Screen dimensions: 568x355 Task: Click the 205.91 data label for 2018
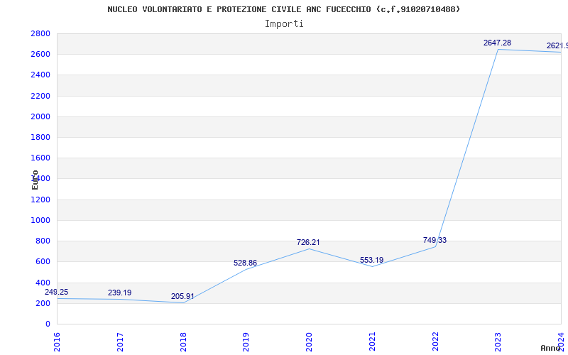click(182, 296)
